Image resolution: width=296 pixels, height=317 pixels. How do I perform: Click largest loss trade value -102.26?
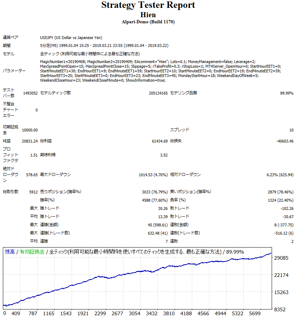click(x=287, y=208)
